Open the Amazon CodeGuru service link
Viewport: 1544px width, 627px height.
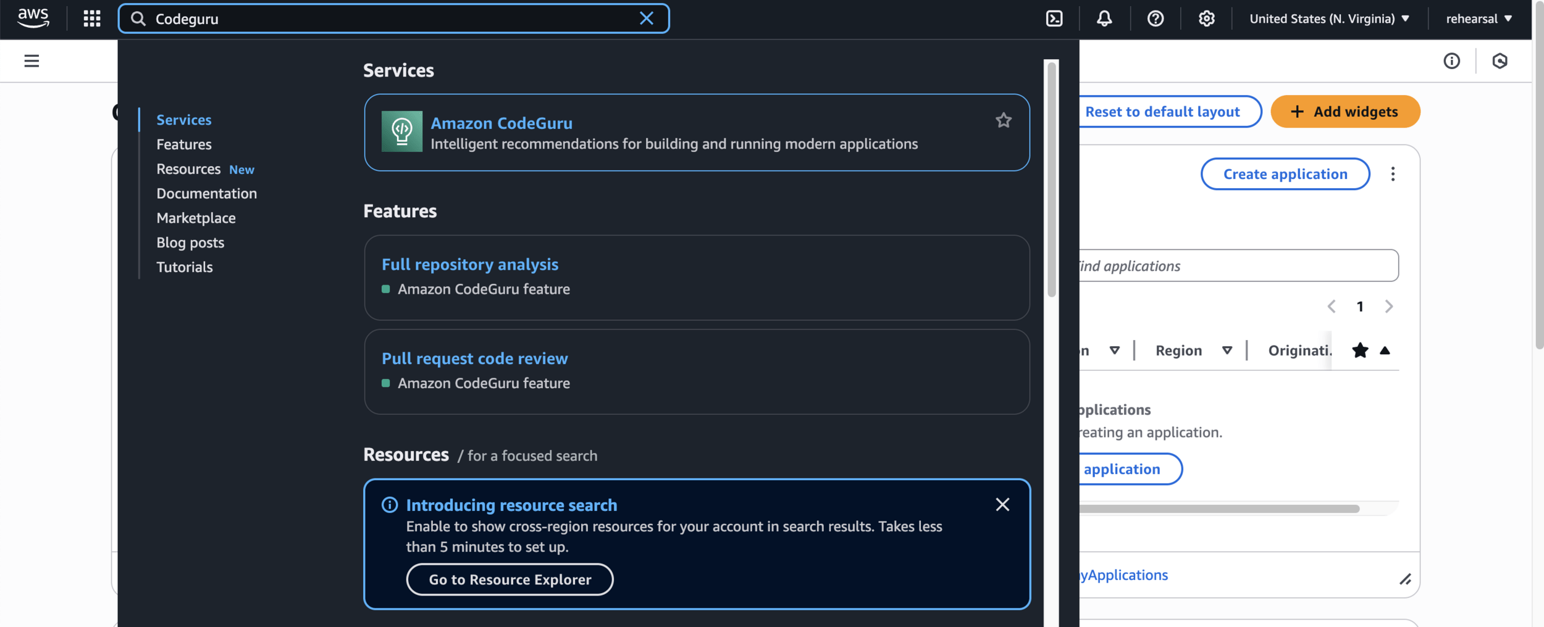501,123
